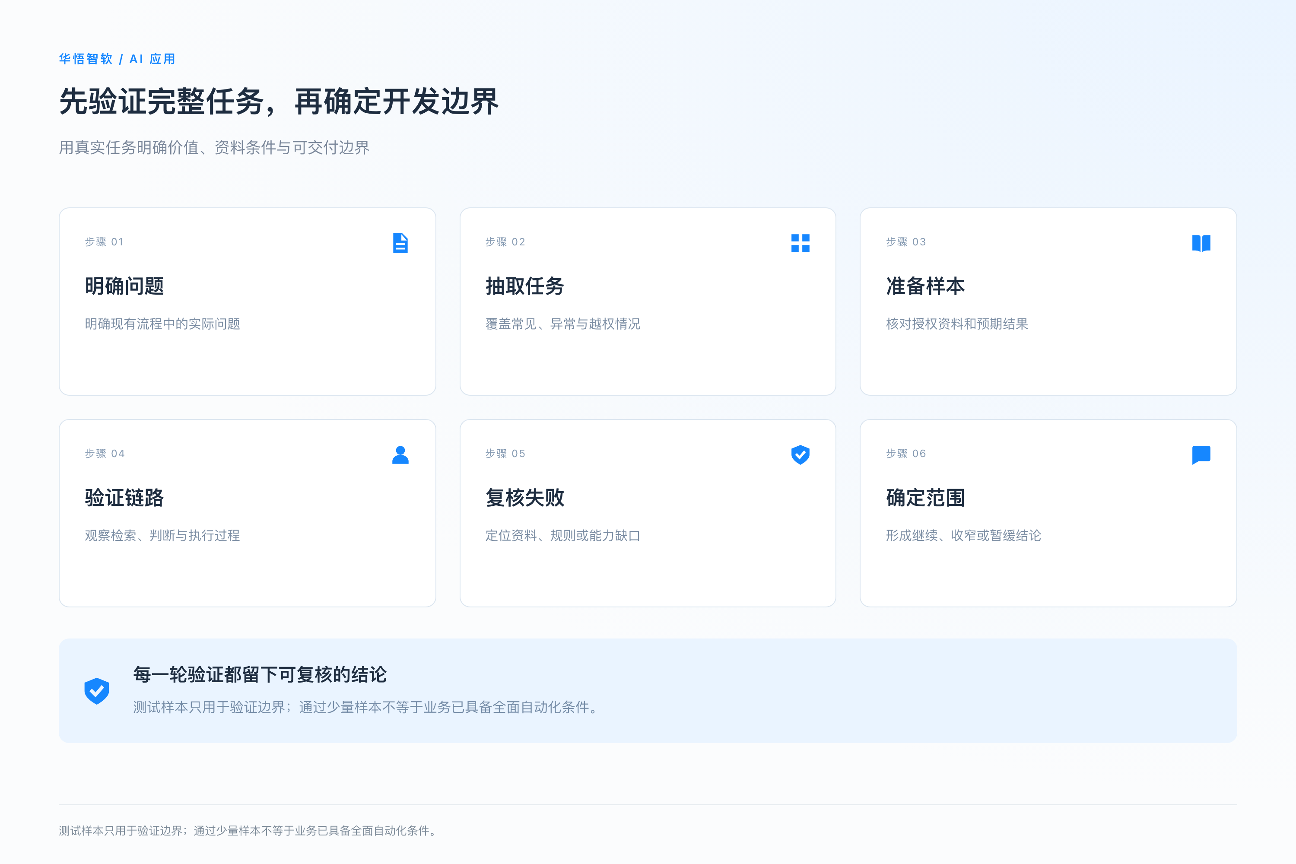
Task: Click the open book icon in step 03
Action: click(x=1201, y=243)
